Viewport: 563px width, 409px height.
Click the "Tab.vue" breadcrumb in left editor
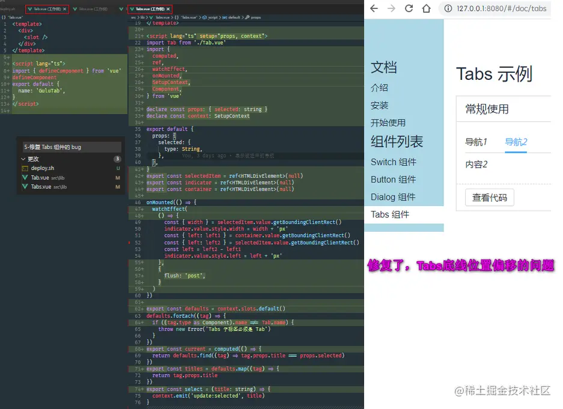tap(15, 17)
